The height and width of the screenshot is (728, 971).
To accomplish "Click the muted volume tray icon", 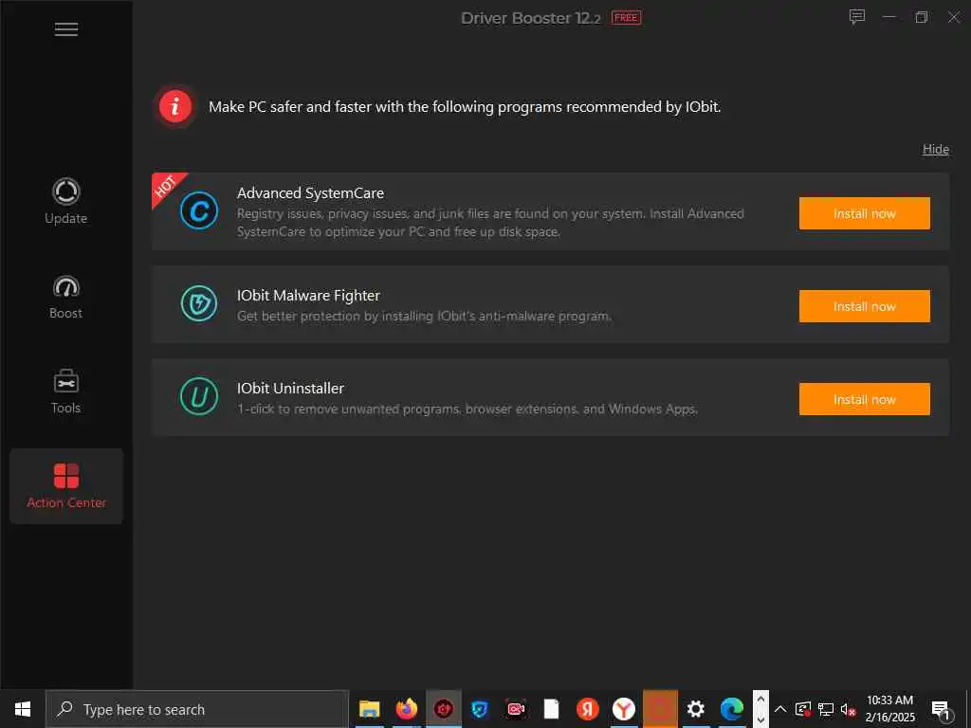I will click(848, 709).
